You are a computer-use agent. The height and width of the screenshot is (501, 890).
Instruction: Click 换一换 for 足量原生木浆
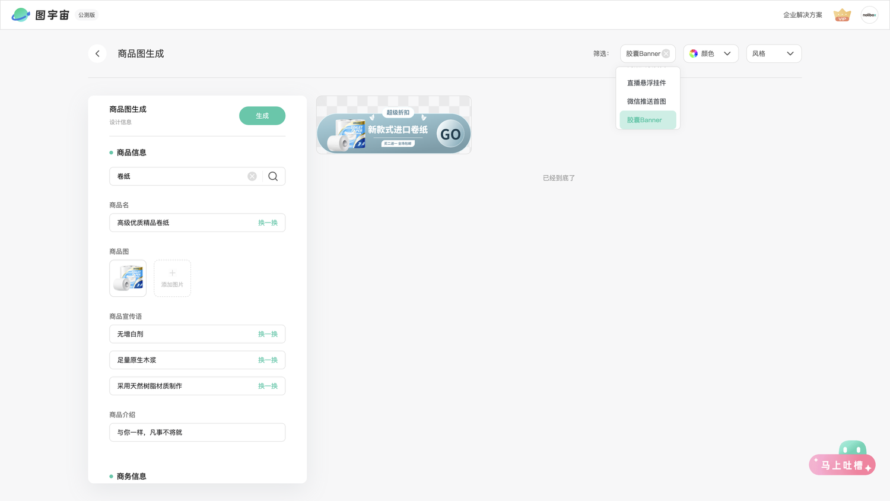(268, 360)
